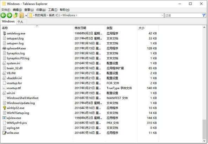Click the wjview.exe file icon
This screenshot has width=208, height=144.
tap(4, 118)
